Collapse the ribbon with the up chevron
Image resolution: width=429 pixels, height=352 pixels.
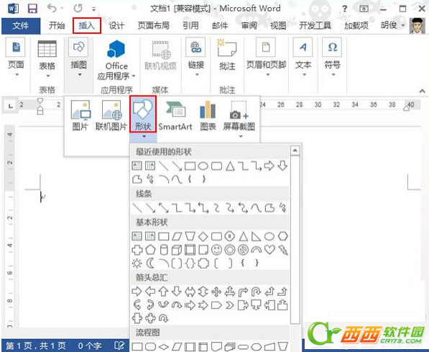coord(422,91)
